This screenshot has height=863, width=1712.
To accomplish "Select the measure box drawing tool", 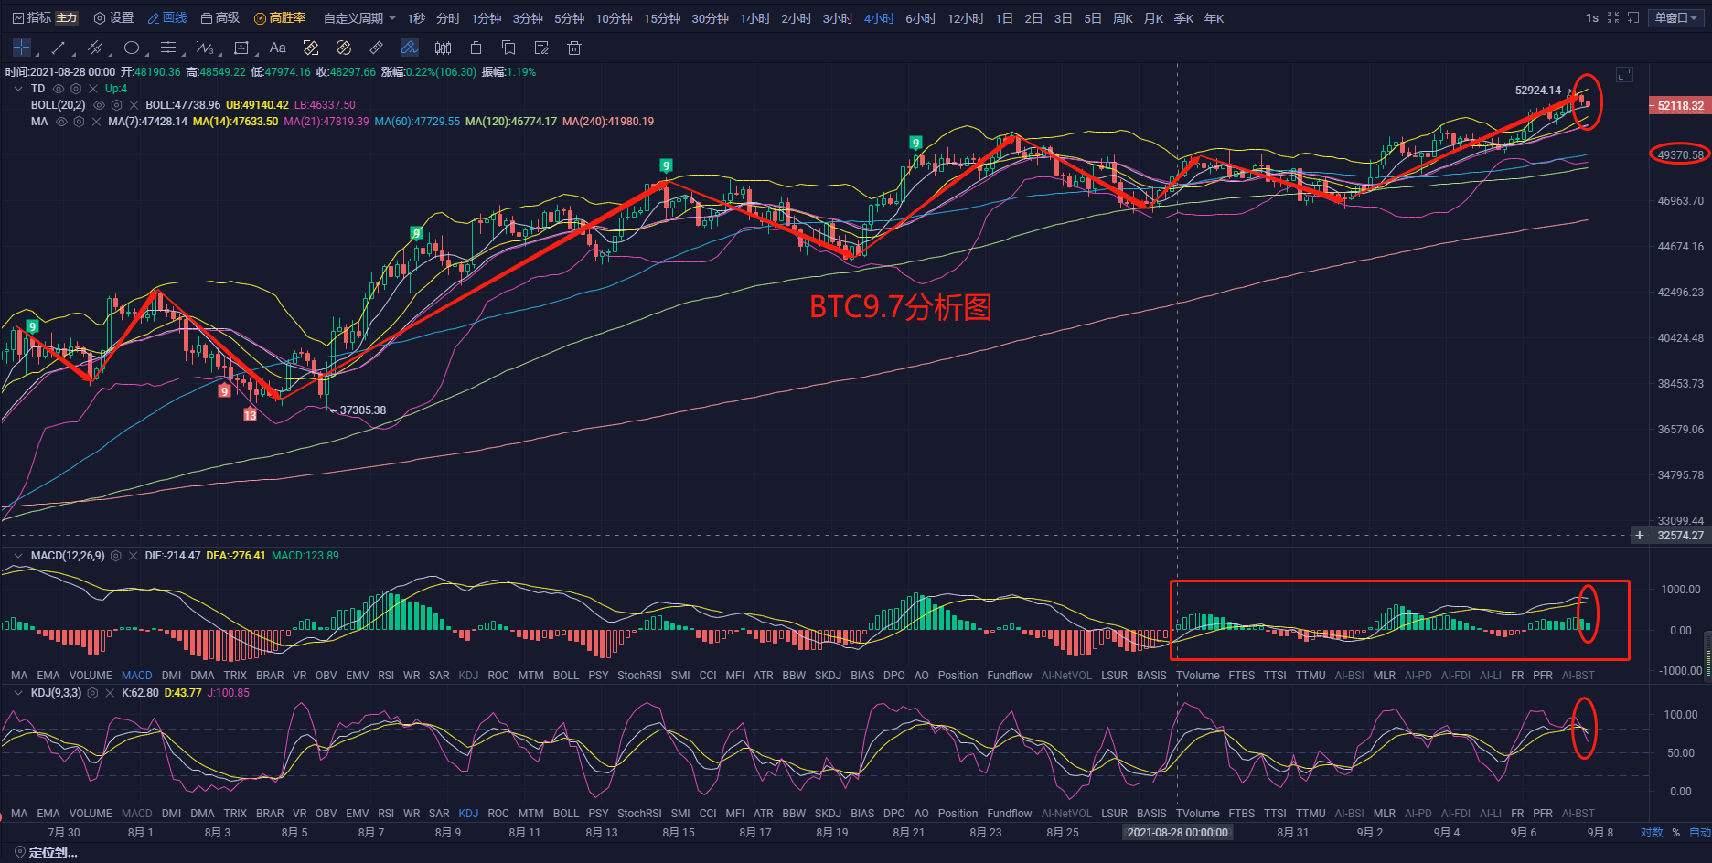I will click(x=241, y=48).
